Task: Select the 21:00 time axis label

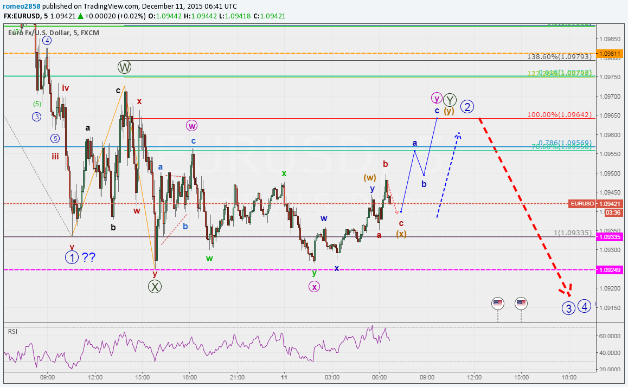Action: click(237, 377)
